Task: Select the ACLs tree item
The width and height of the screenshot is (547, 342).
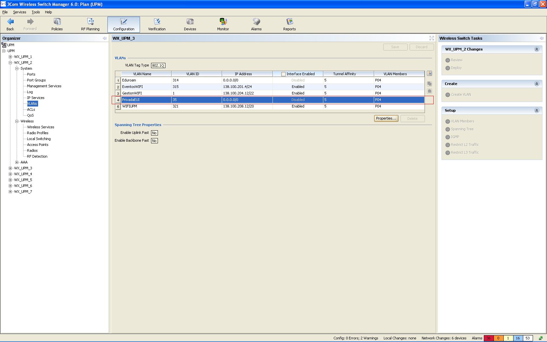Action: tap(31, 109)
